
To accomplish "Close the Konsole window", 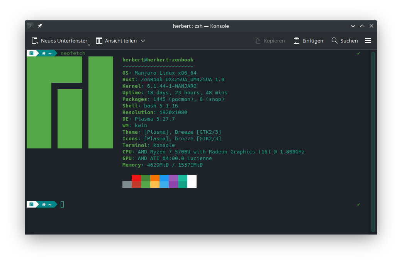I will [x=371, y=26].
